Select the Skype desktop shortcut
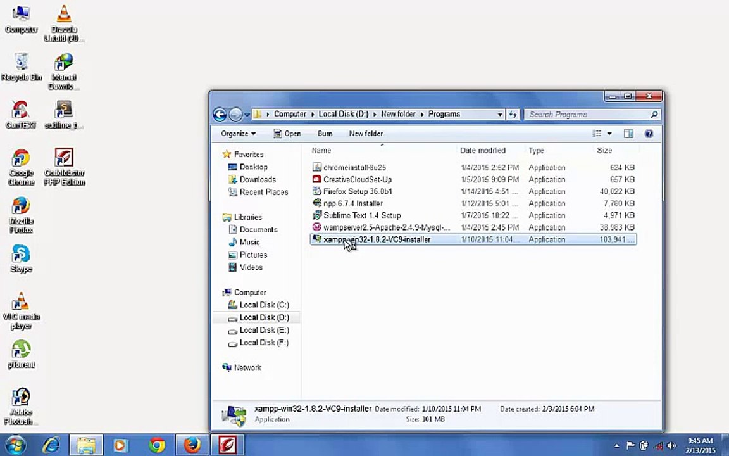 pyautogui.click(x=21, y=258)
